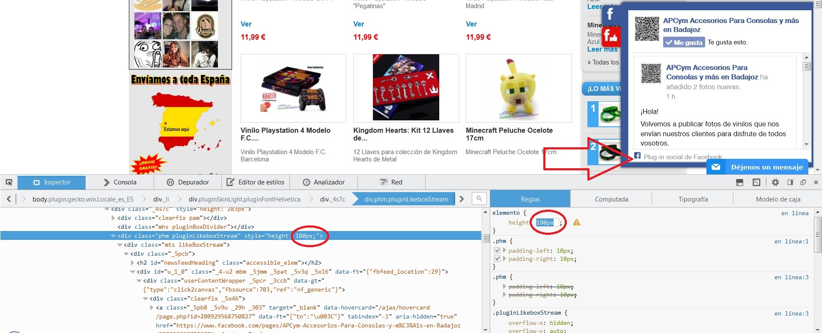Image resolution: width=822 pixels, height=333 pixels.
Task: Click the Enviamos a toda España banner
Action: coord(180,123)
